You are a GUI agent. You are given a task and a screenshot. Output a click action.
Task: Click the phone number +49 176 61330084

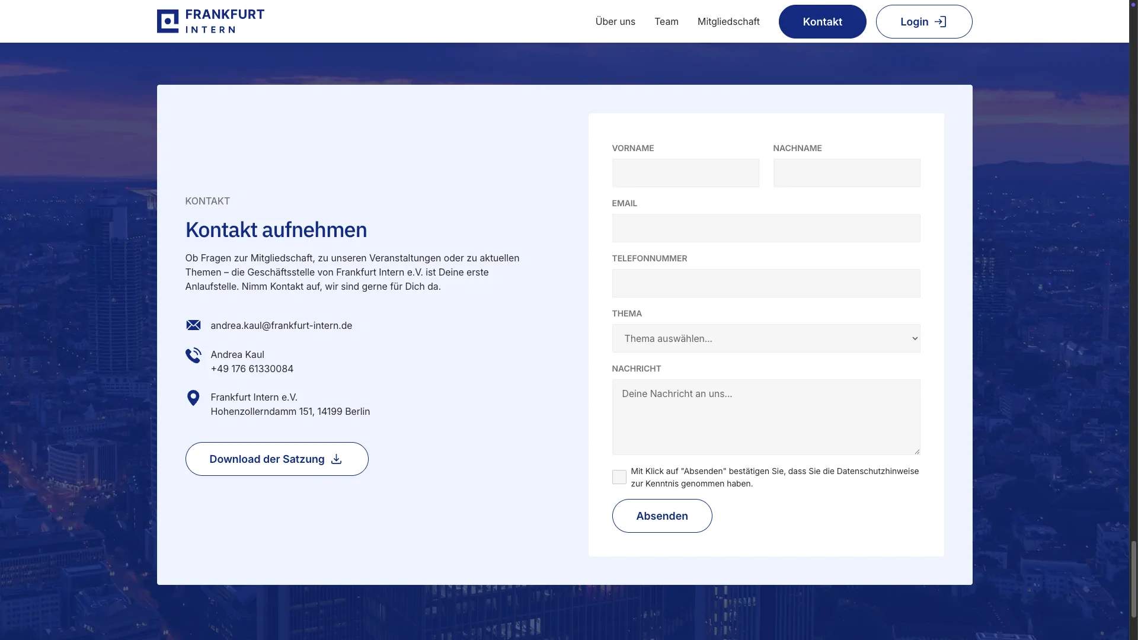pos(252,369)
